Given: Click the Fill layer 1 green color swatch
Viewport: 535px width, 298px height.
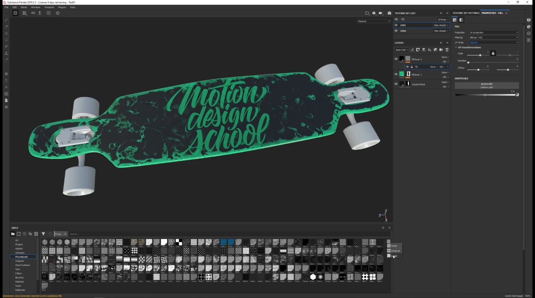Looking at the screenshot, I should pyautogui.click(x=402, y=74).
